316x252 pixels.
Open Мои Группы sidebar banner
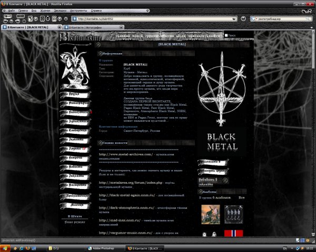tap(75, 149)
